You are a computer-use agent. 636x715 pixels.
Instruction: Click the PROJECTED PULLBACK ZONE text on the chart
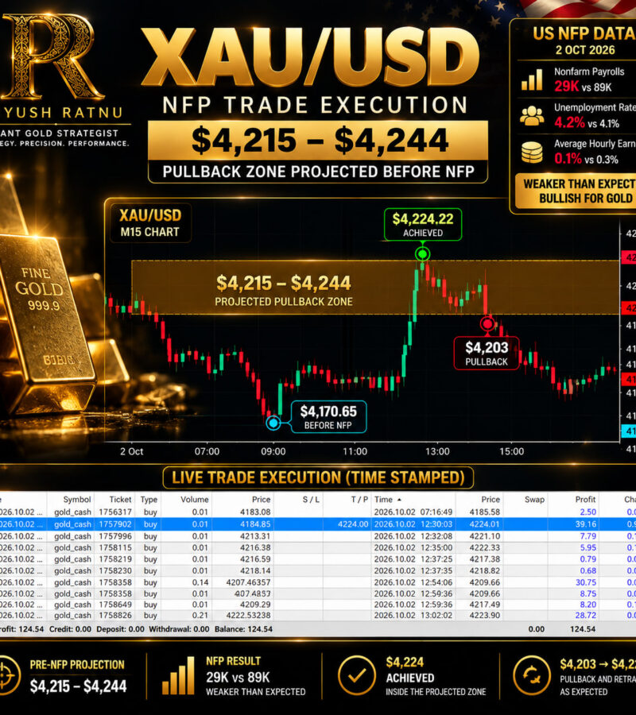pyautogui.click(x=284, y=301)
